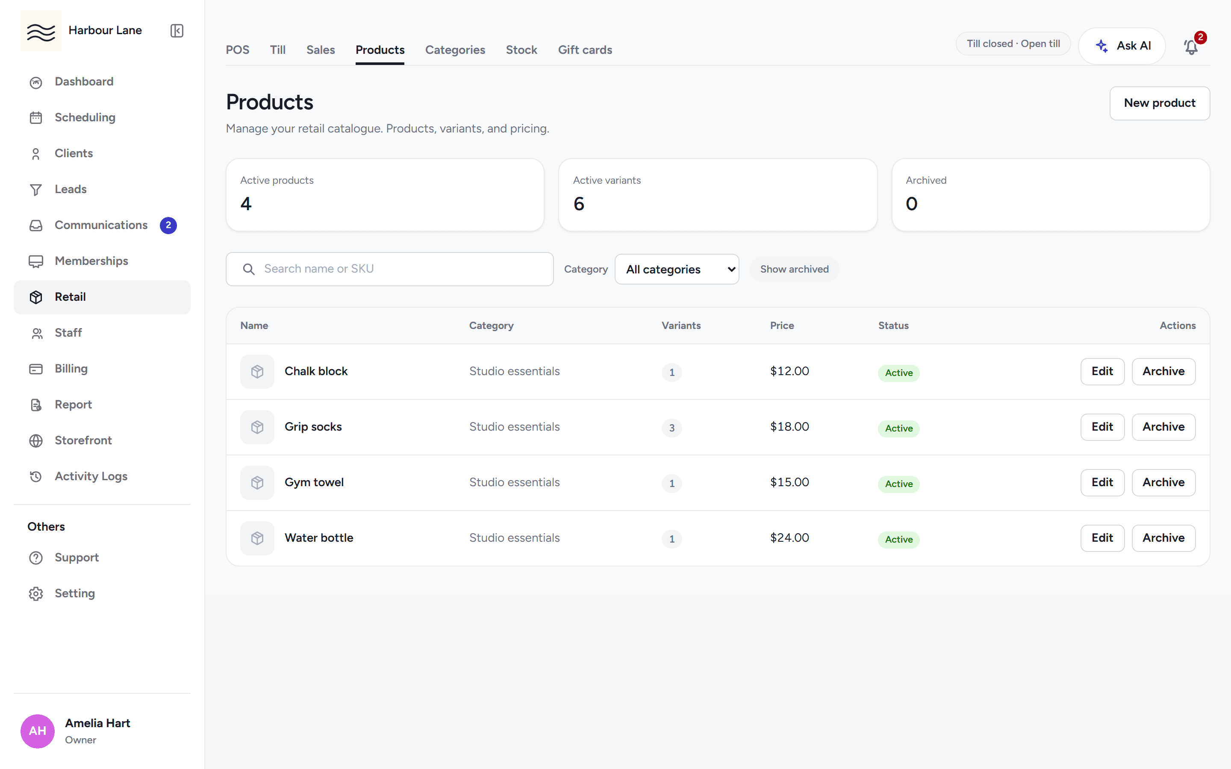
Task: Select the Retail box icon
Action: (x=35, y=297)
